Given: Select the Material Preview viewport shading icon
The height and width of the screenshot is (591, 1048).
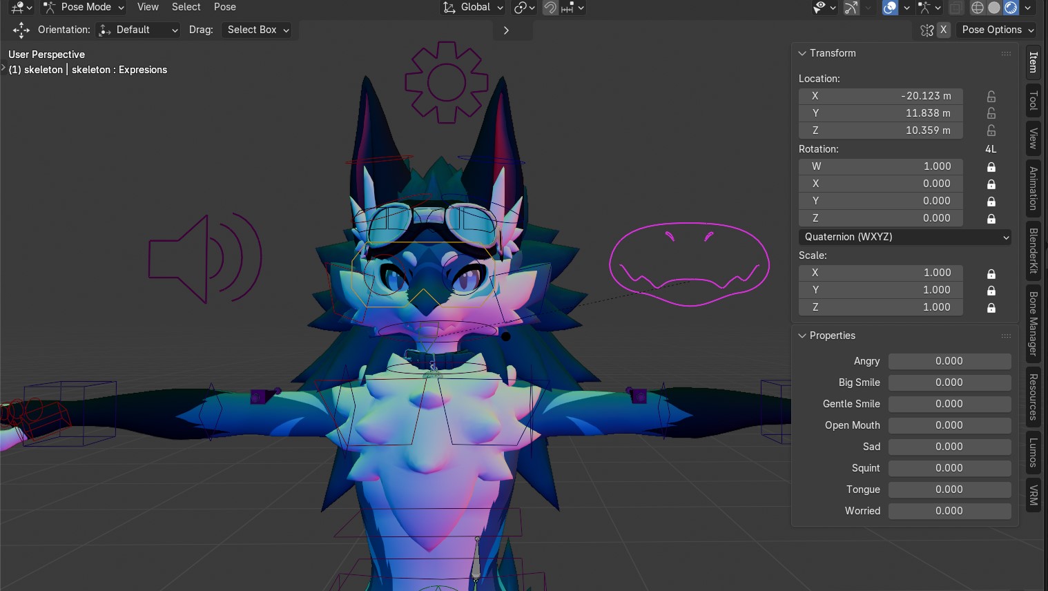Looking at the screenshot, I should coord(1011,8).
